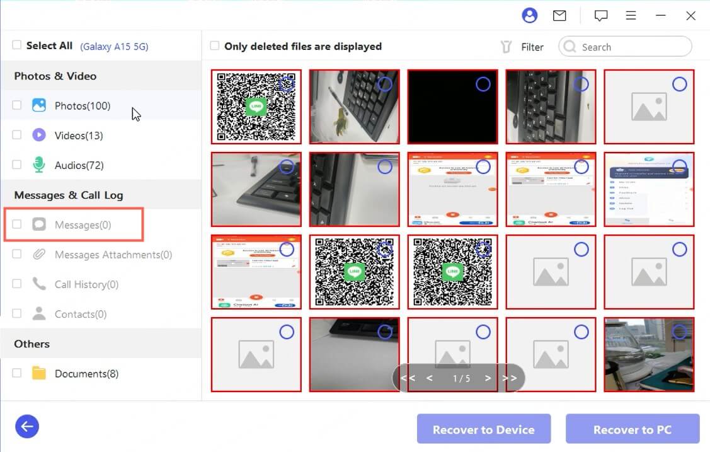
Task: Click the Recover to PC button
Action: point(632,429)
